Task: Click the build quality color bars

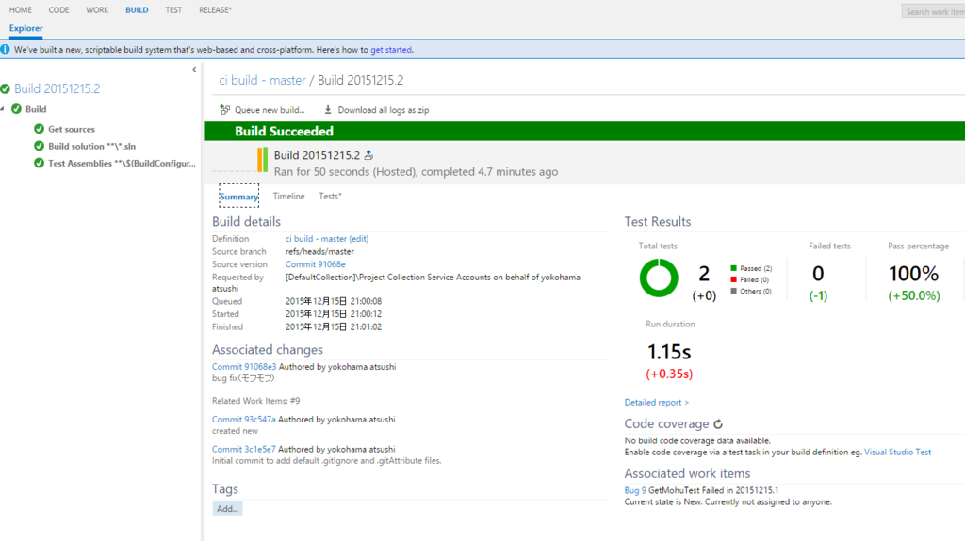Action: [x=262, y=159]
